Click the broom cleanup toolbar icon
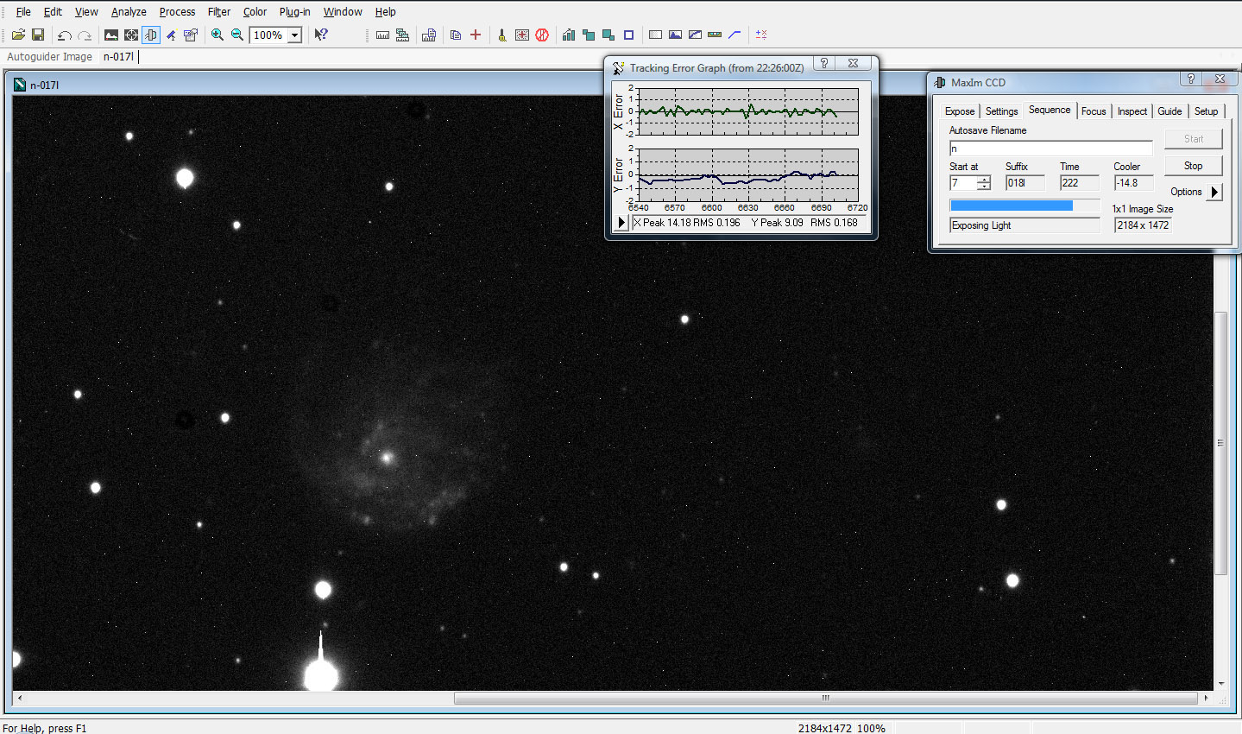 (x=501, y=35)
